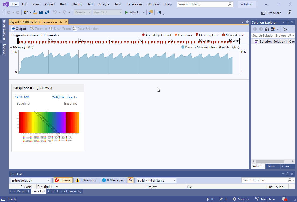297x202 pixels.
Task: Click the Attach start button
Action: 133,12
